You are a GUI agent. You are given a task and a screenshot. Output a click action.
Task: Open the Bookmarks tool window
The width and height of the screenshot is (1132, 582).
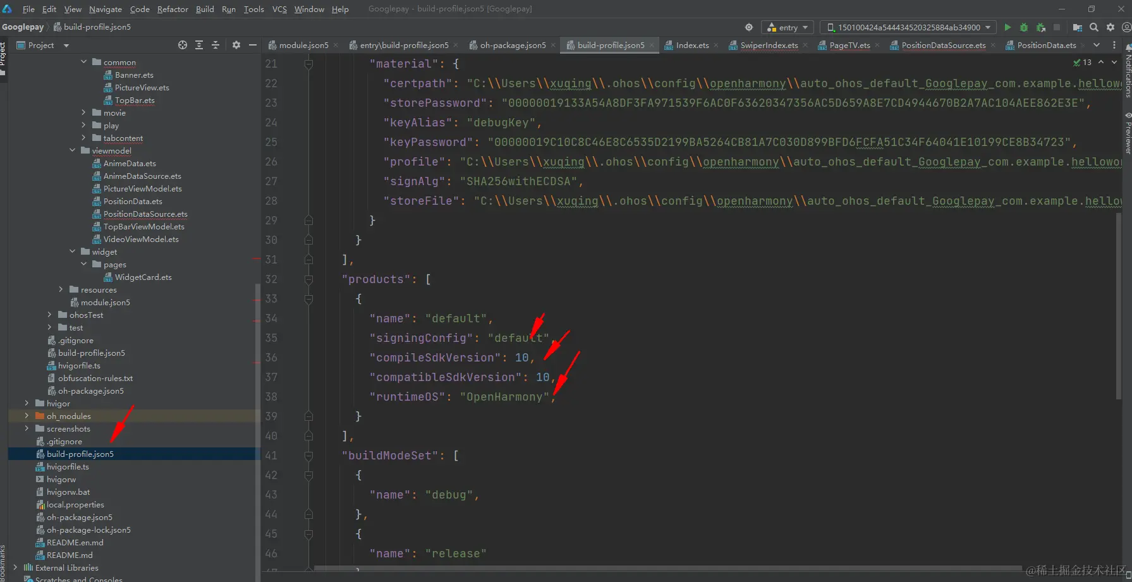3,562
